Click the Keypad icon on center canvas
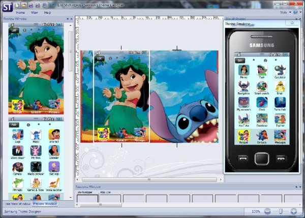The height and width of the screenshot is (218, 305). [103, 134]
